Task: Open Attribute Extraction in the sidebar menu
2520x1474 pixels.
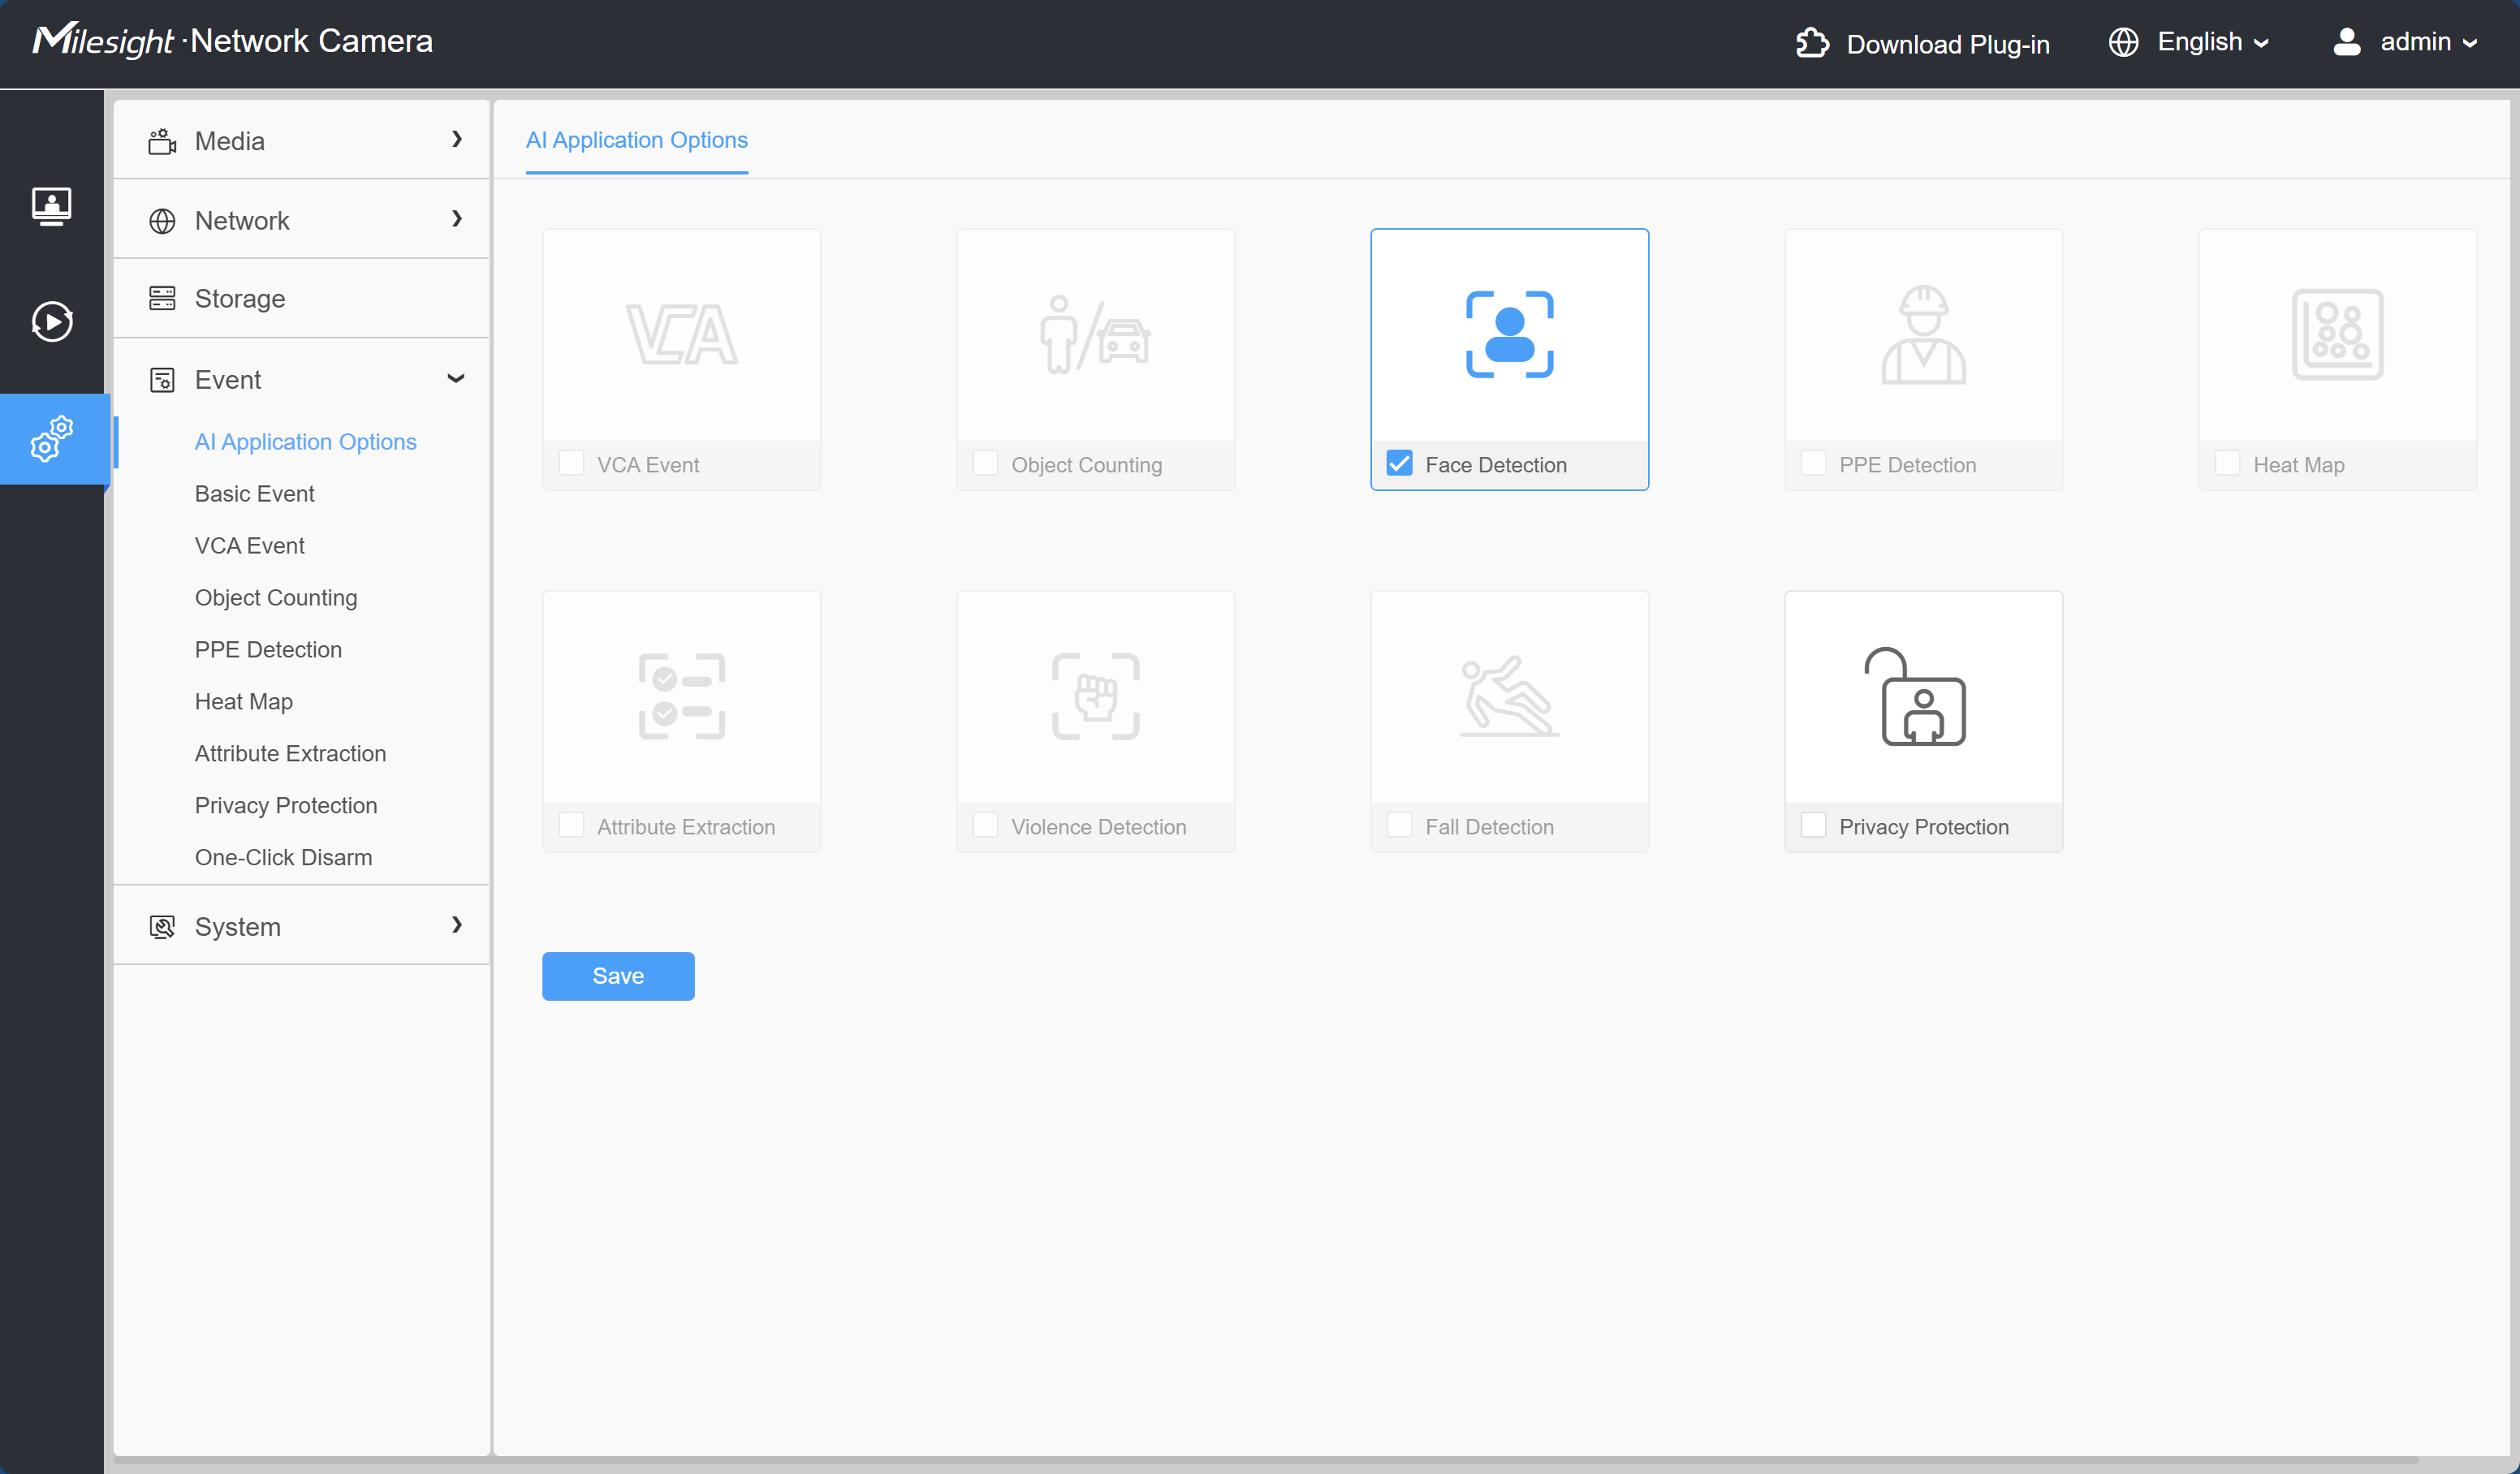Action: pos(291,754)
